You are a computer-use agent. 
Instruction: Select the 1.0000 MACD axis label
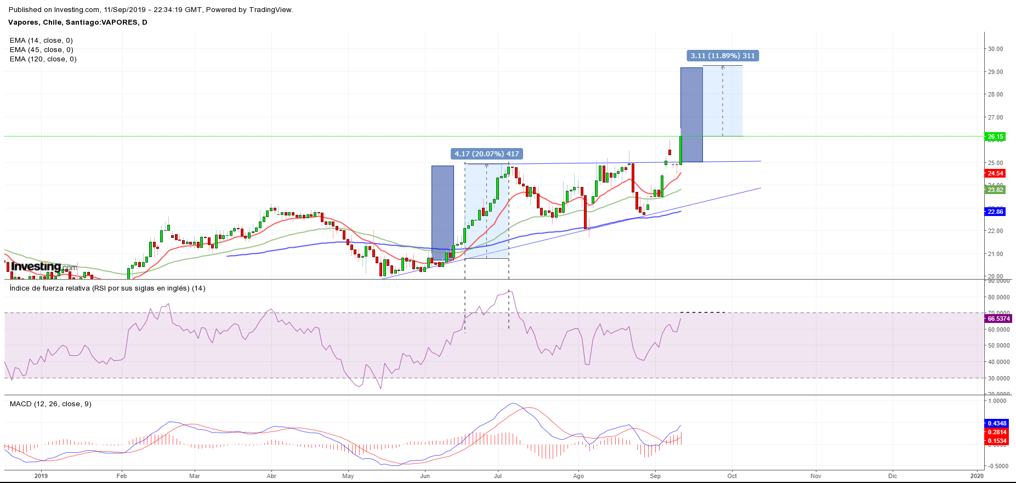point(997,401)
